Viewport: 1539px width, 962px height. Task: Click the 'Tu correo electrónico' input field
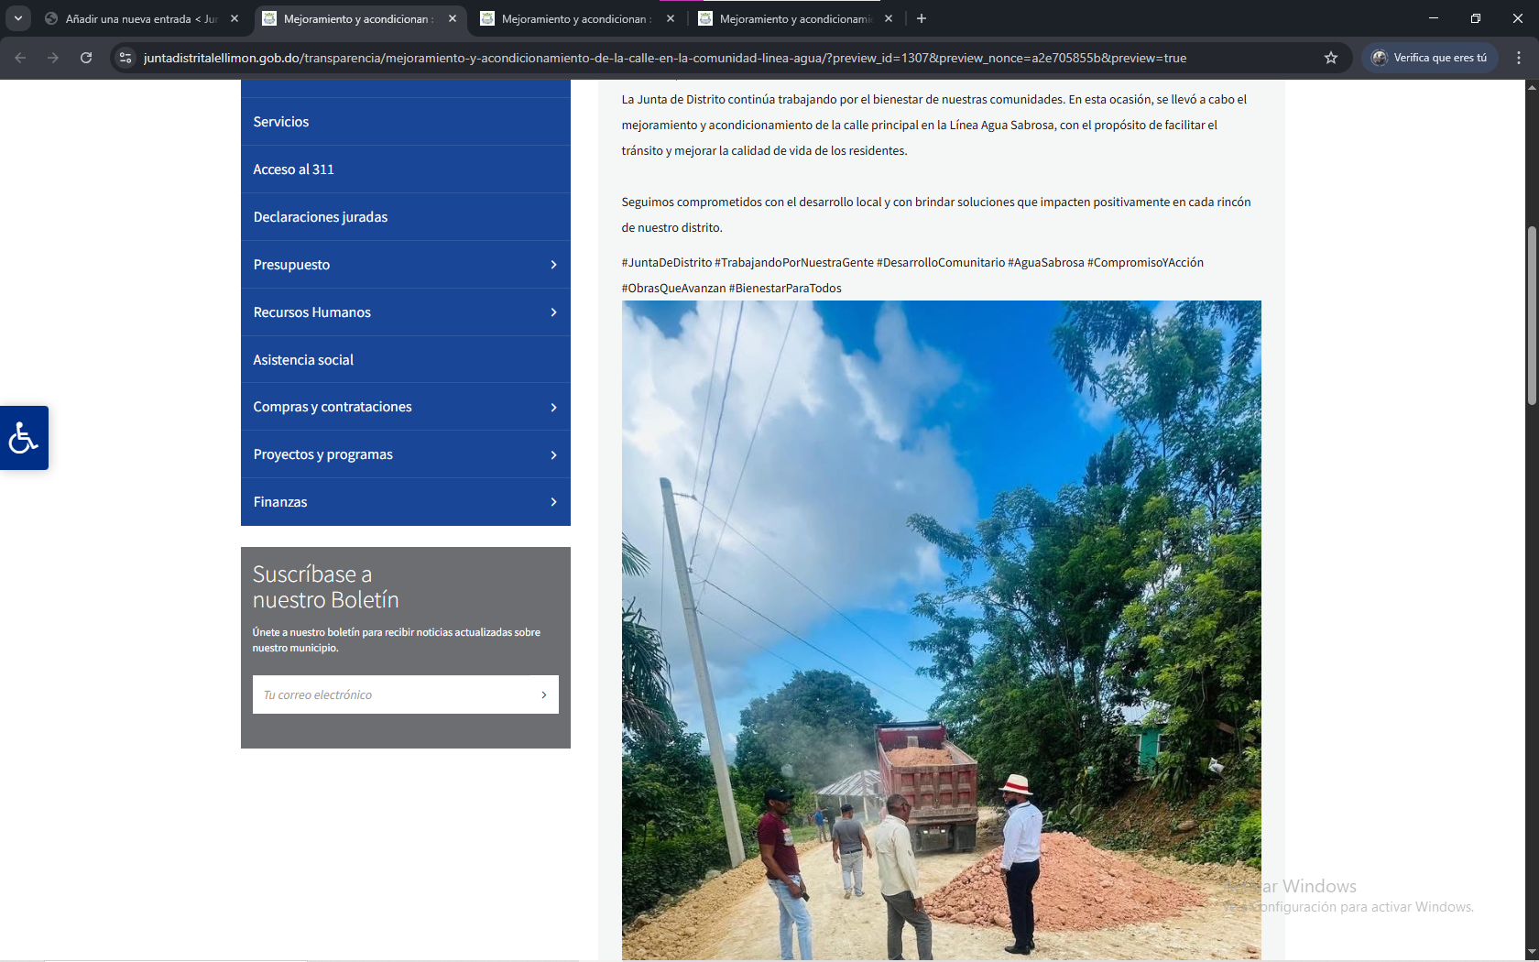(394, 694)
